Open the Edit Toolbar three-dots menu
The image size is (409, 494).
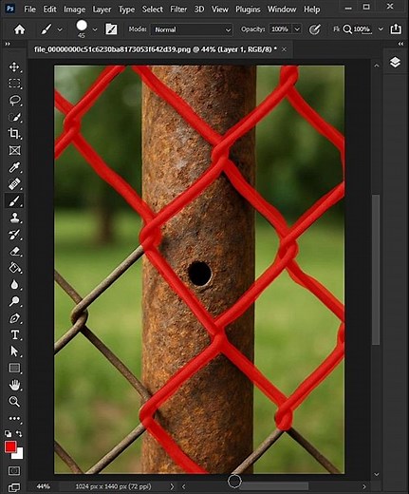coord(14,418)
